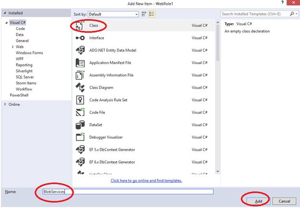This screenshot has width=300, height=208.
Task: Choose the Debugger Visualizer icon
Action: 80,137
